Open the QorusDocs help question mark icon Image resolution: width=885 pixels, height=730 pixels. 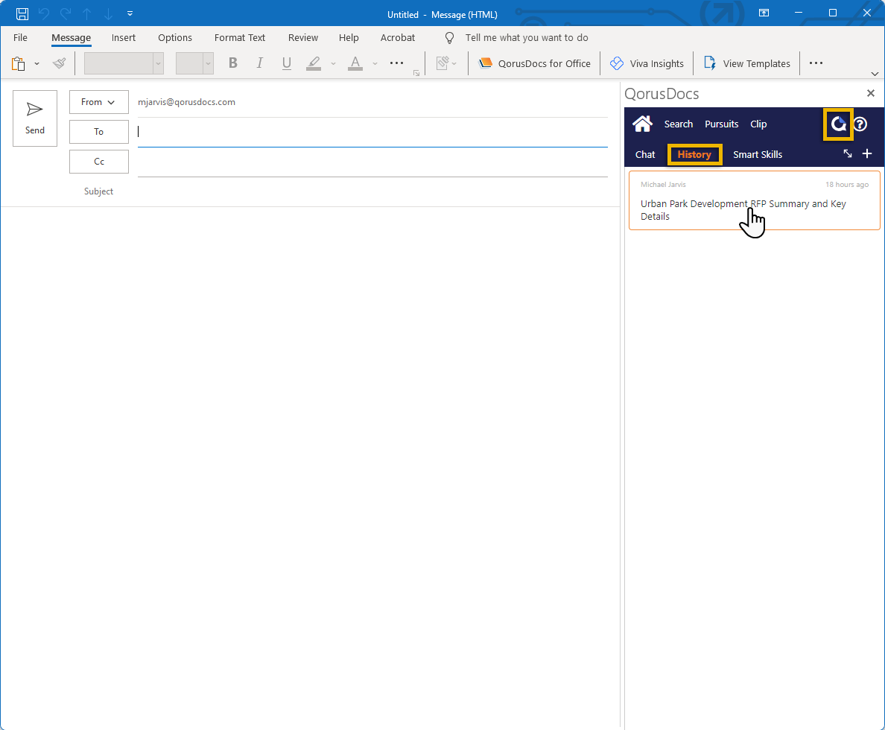[x=860, y=124]
